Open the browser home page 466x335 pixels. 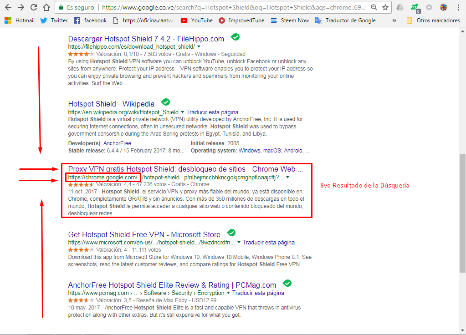click(46, 7)
